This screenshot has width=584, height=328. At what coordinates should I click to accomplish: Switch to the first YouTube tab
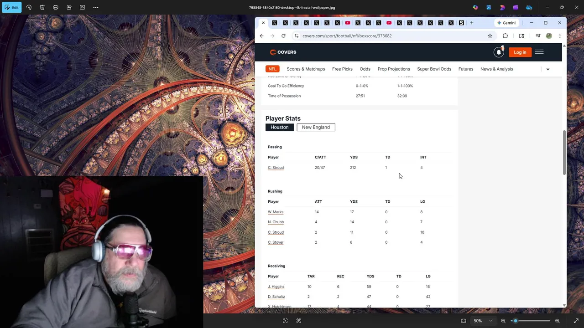coord(348,23)
